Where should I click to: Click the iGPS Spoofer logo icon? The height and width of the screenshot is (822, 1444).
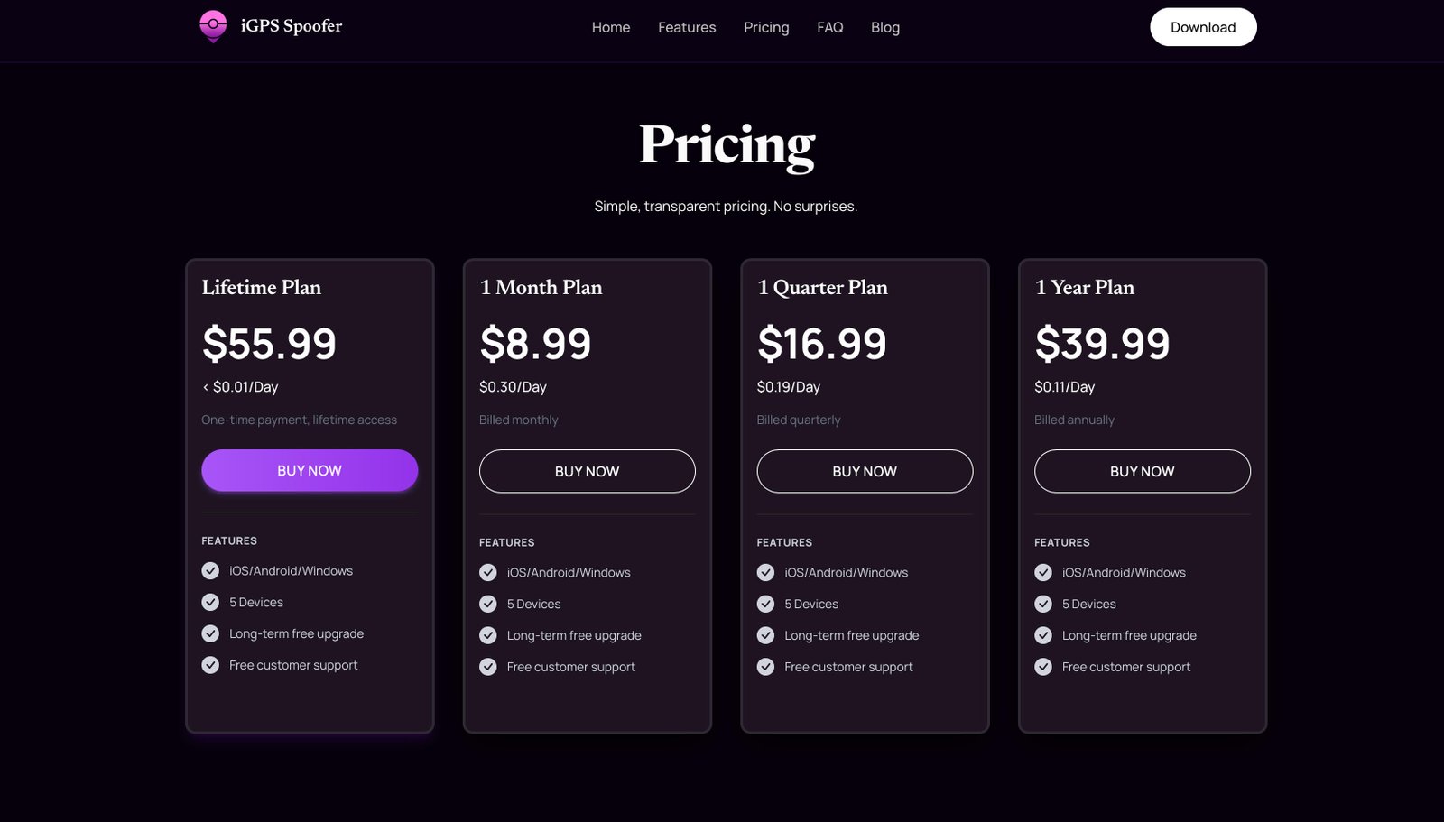(213, 26)
